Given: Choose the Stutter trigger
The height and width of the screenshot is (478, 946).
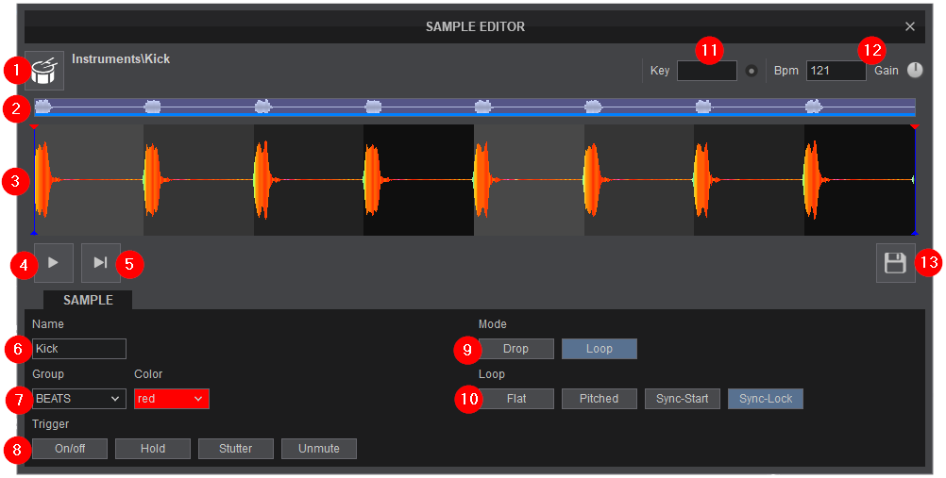Looking at the screenshot, I should point(236,449).
